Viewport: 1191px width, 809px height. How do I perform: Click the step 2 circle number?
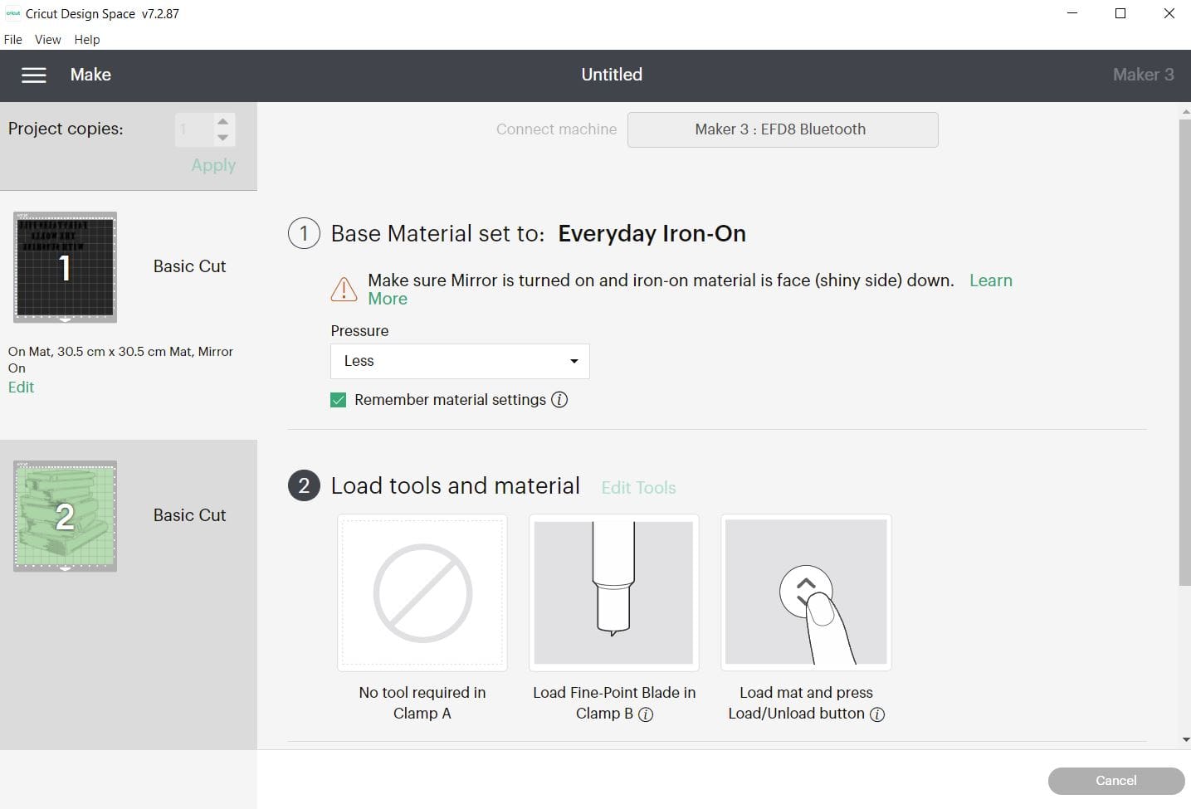(x=304, y=486)
